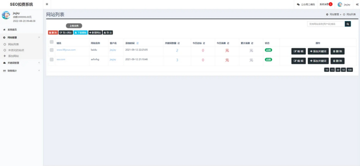Sort by 添加时间 column sort icon
This screenshot has width=360, height=166.
point(138,43)
